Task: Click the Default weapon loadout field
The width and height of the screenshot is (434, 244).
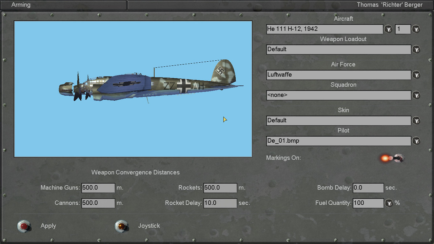Action: point(338,49)
